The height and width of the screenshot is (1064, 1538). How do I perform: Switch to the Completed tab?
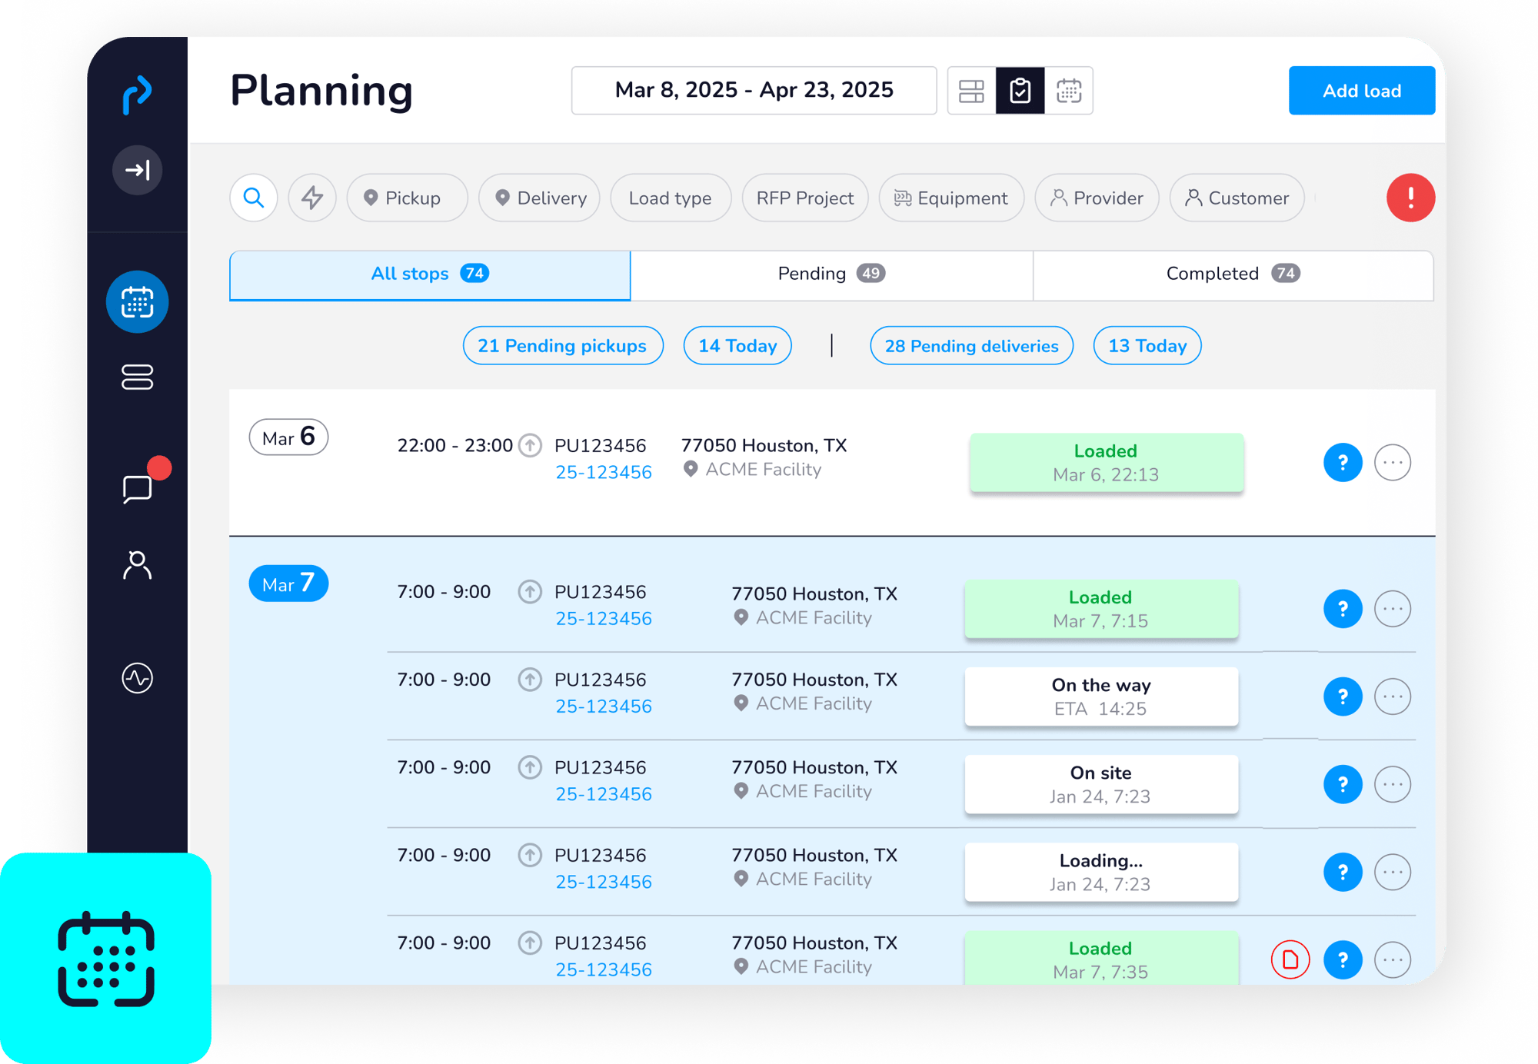[x=1233, y=274]
